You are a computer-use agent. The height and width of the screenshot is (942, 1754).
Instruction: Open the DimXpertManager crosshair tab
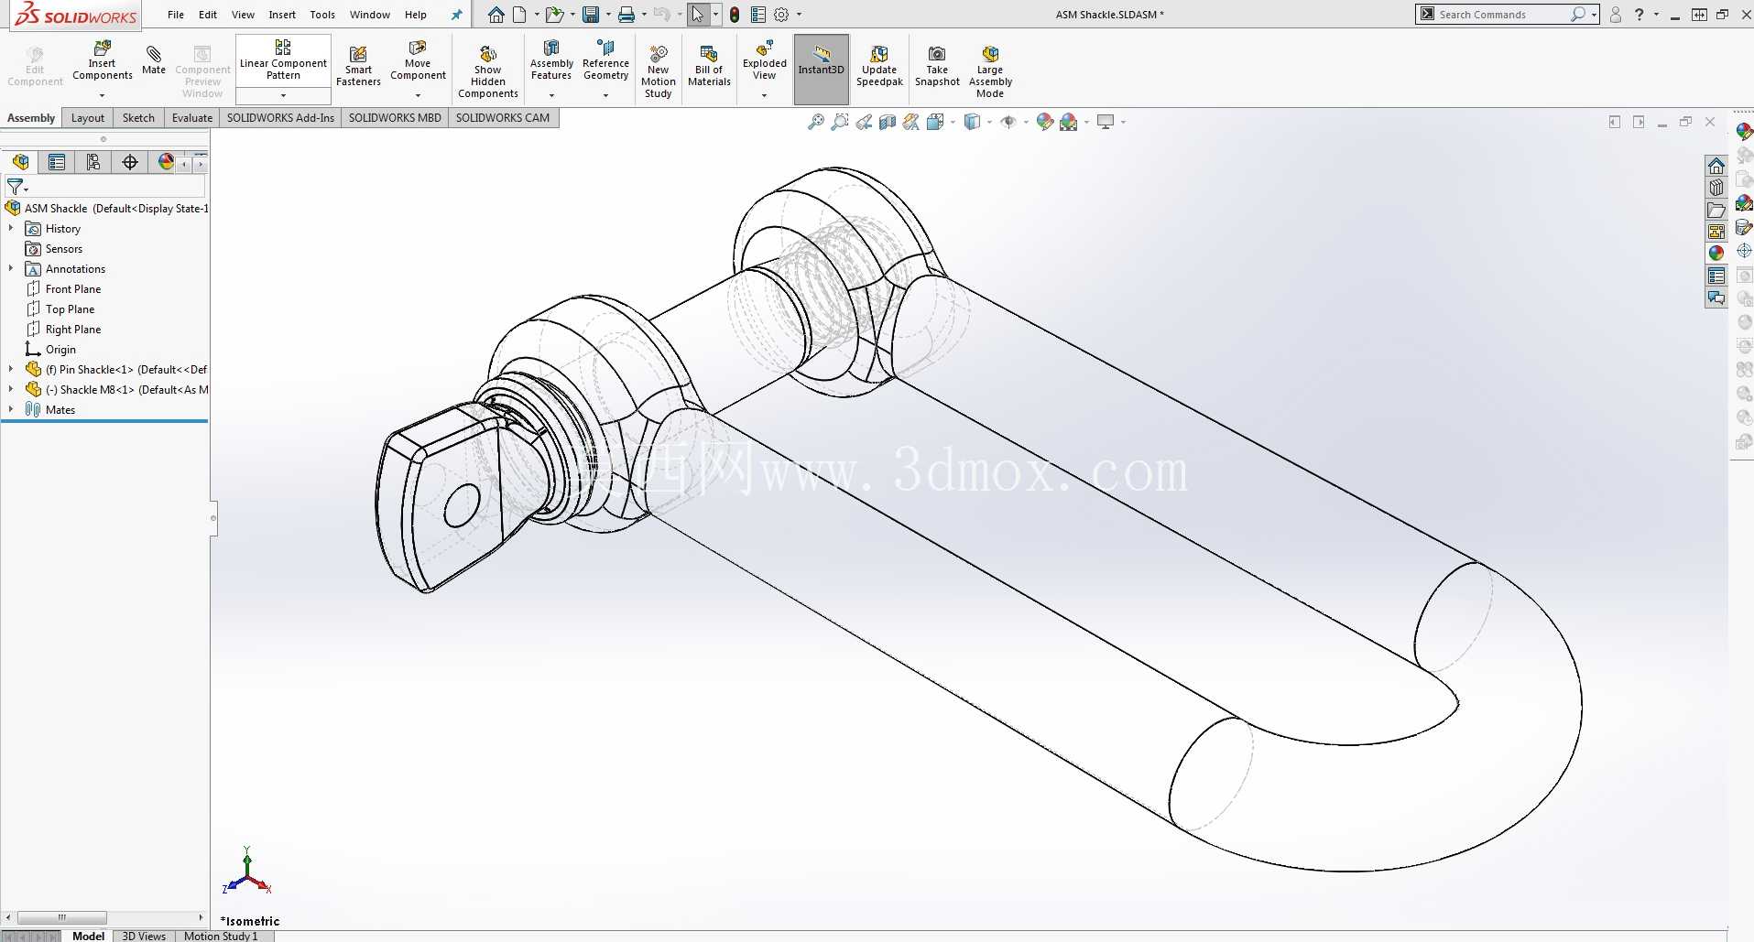[x=130, y=162]
